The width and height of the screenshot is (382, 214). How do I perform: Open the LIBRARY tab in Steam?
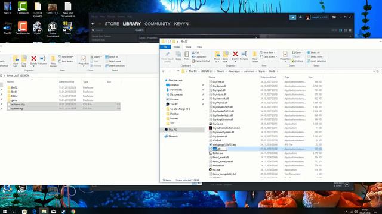tap(131, 24)
